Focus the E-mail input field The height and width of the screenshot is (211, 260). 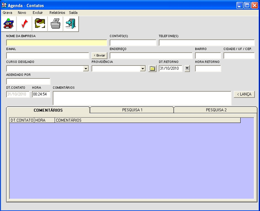(x=48, y=55)
